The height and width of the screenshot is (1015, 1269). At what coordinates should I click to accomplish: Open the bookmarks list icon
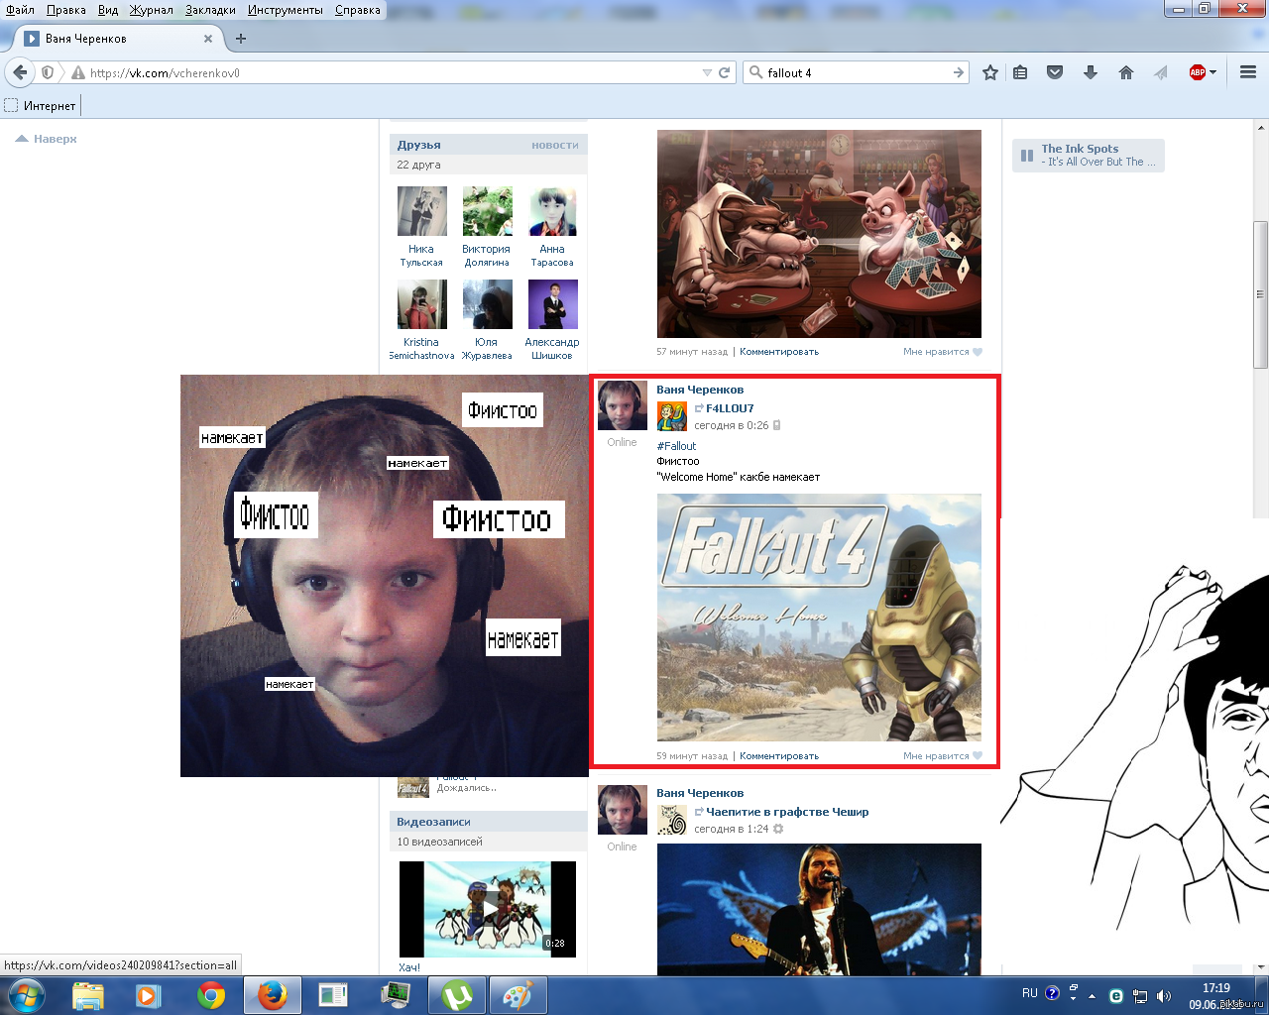click(1020, 72)
